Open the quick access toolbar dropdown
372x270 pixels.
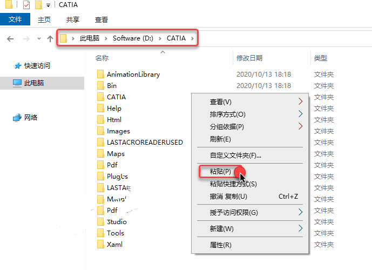(48, 5)
